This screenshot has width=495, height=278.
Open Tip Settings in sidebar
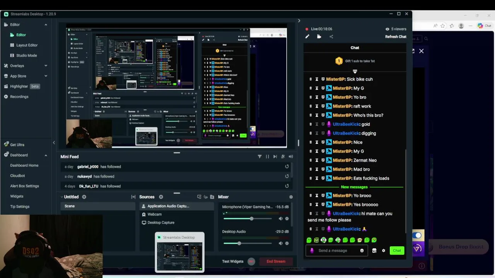click(x=20, y=207)
